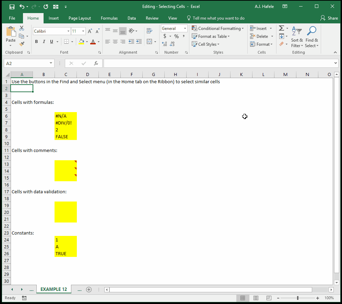Image resolution: width=342 pixels, height=304 pixels.
Task: Click the Fill down arrow icon
Action: pos(282,36)
